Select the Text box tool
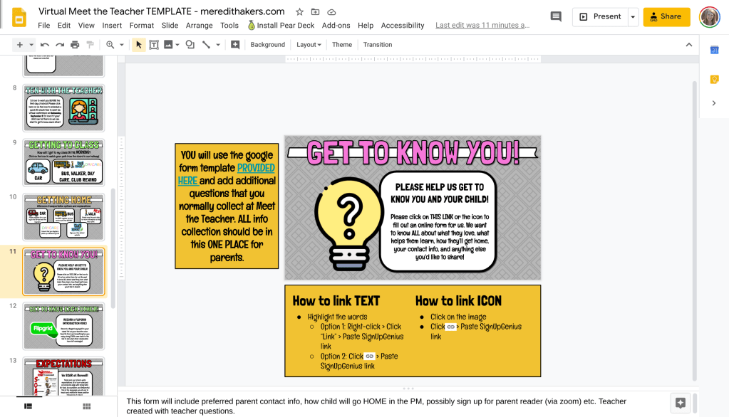The width and height of the screenshot is (729, 417). (x=153, y=45)
